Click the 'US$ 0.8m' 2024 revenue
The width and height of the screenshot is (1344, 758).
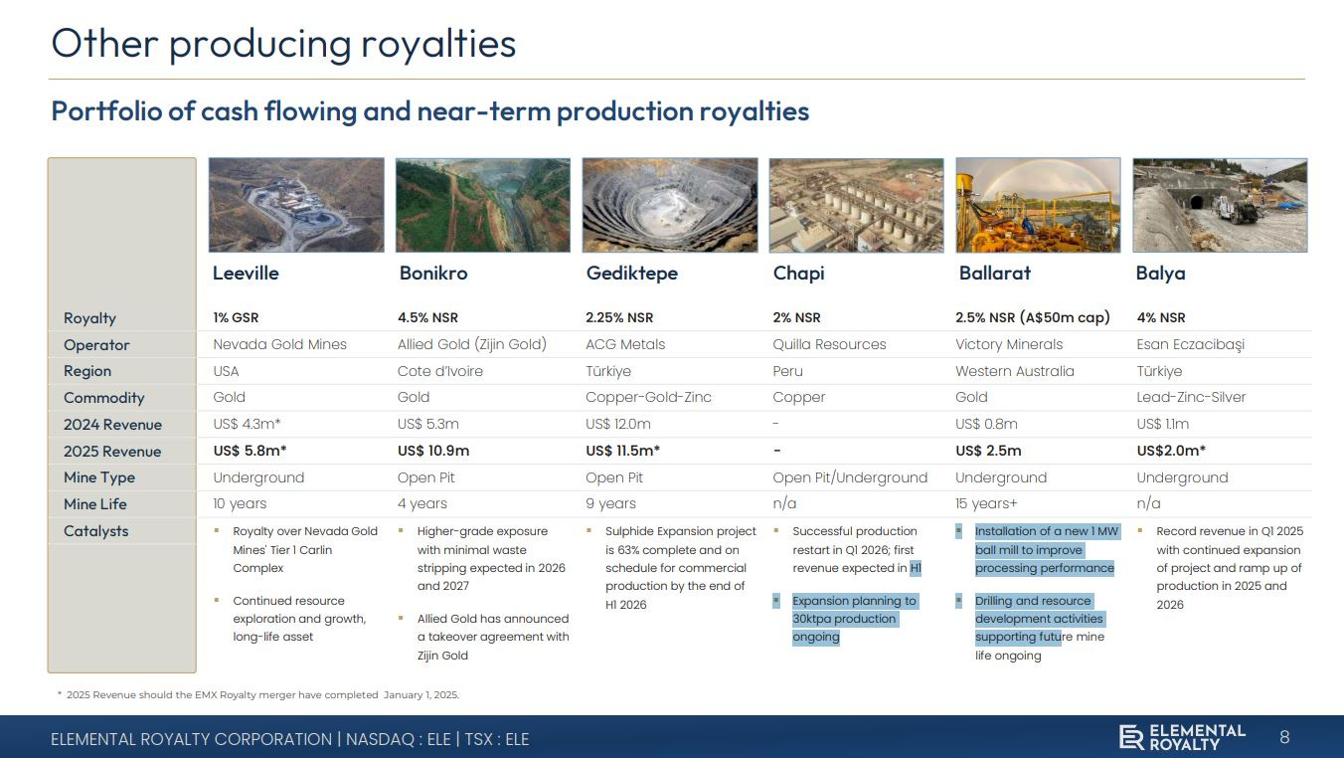click(986, 425)
